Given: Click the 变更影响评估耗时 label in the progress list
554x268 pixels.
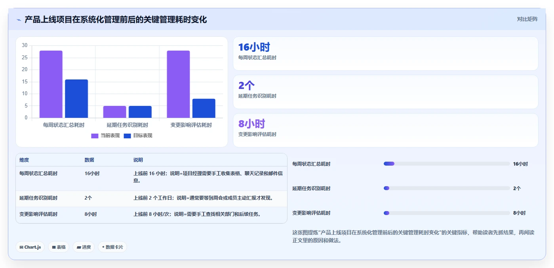Looking at the screenshot, I should pos(311,213).
